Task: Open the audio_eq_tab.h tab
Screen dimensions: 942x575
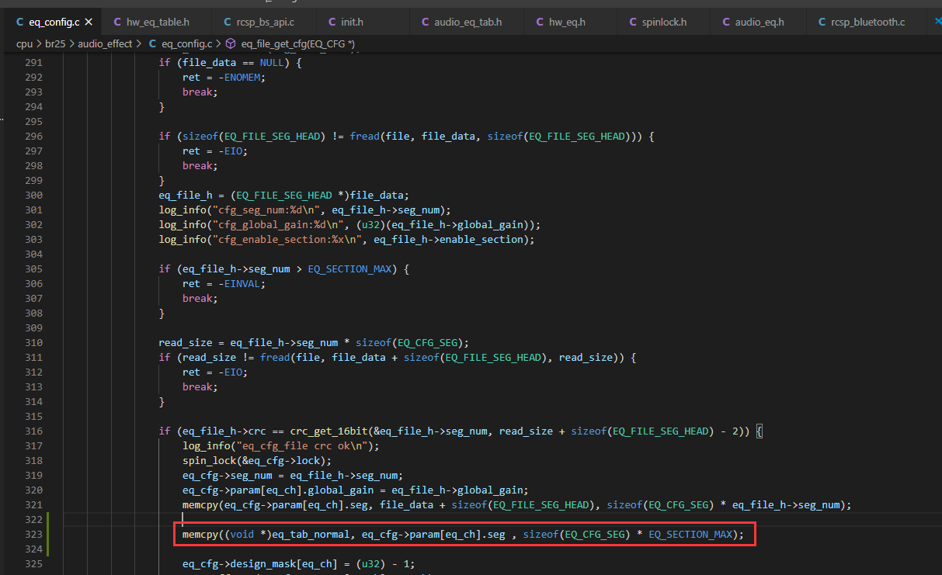Action: pyautogui.click(x=462, y=22)
